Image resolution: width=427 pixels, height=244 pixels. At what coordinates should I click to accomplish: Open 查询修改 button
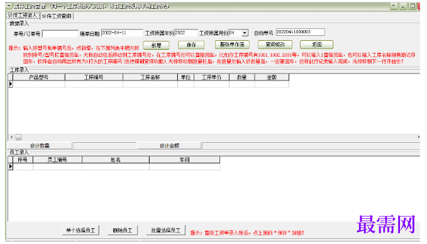(275, 45)
